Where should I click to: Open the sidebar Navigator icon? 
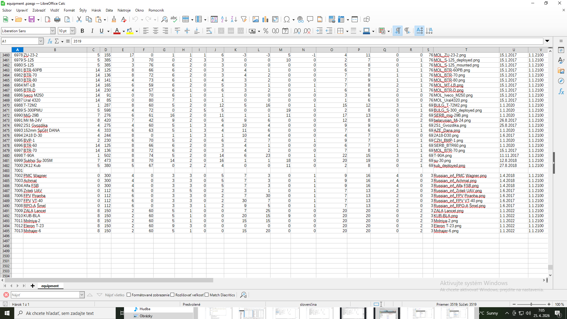[561, 81]
